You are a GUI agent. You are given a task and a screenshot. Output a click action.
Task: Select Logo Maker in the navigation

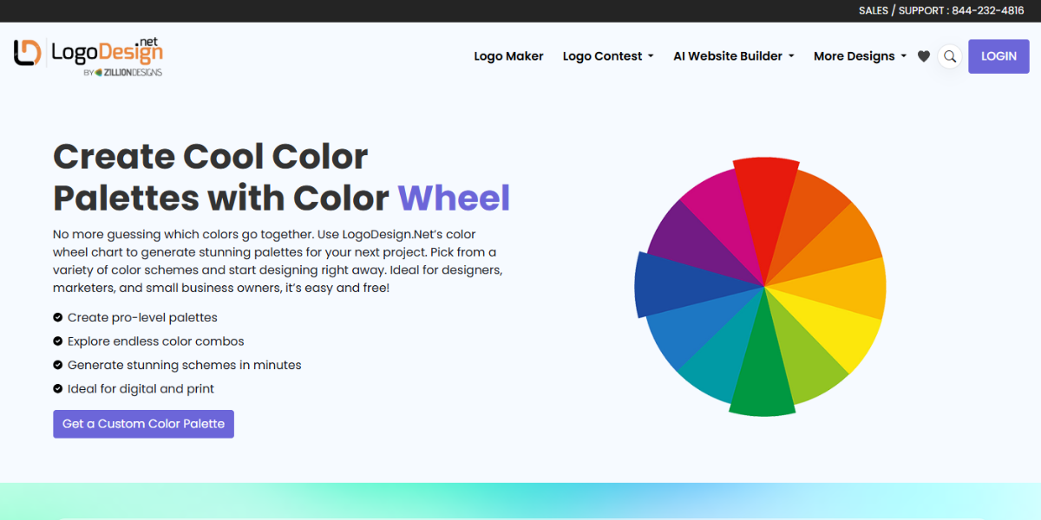point(508,55)
